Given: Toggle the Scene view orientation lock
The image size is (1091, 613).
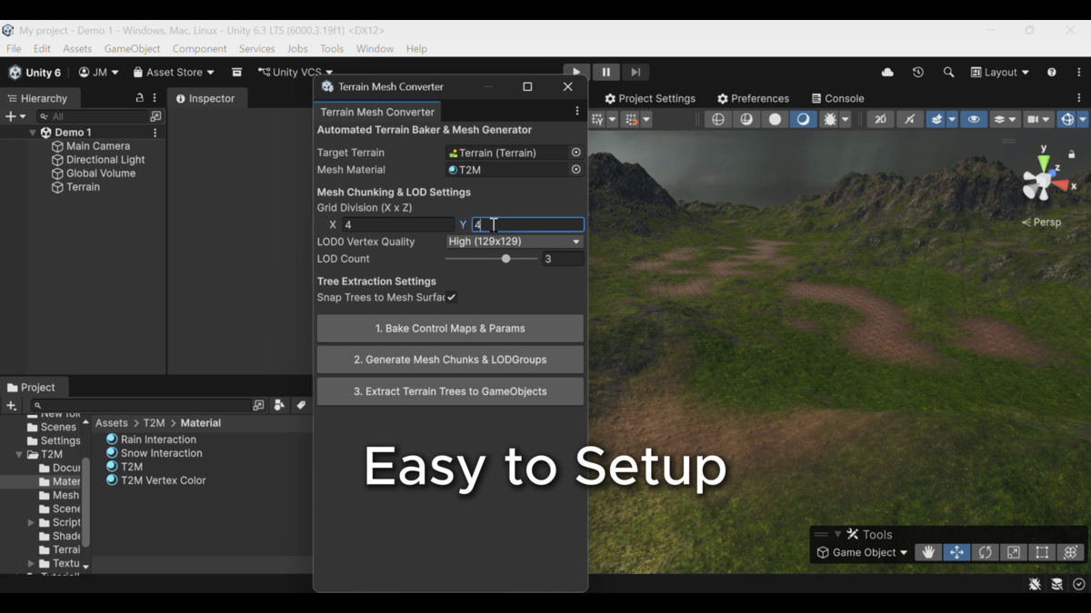Looking at the screenshot, I should pyautogui.click(x=1073, y=154).
